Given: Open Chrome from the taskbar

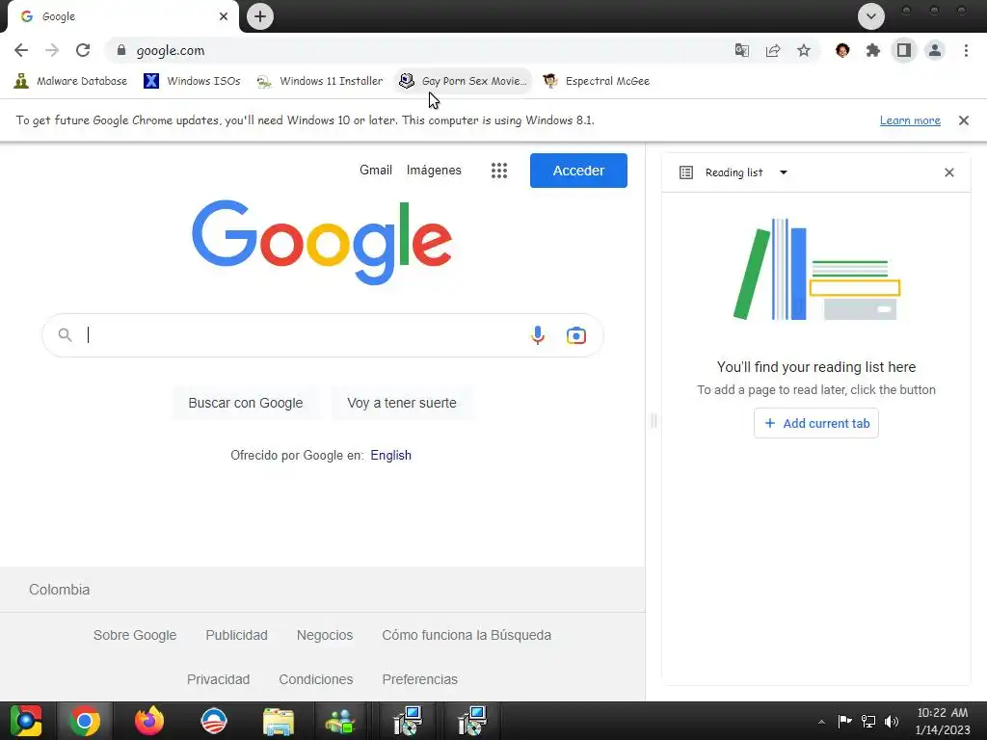Looking at the screenshot, I should coord(85,721).
